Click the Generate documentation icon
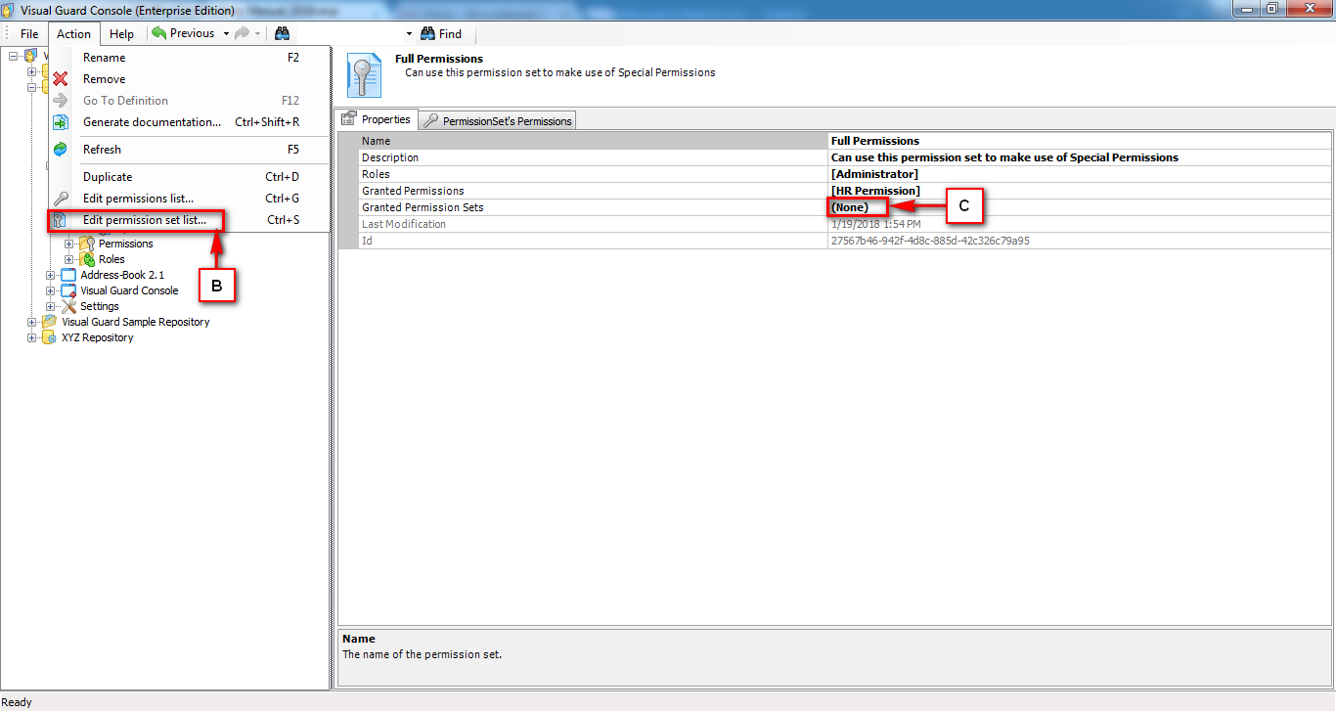Viewport: 1336px width, 712px height. pyautogui.click(x=61, y=122)
